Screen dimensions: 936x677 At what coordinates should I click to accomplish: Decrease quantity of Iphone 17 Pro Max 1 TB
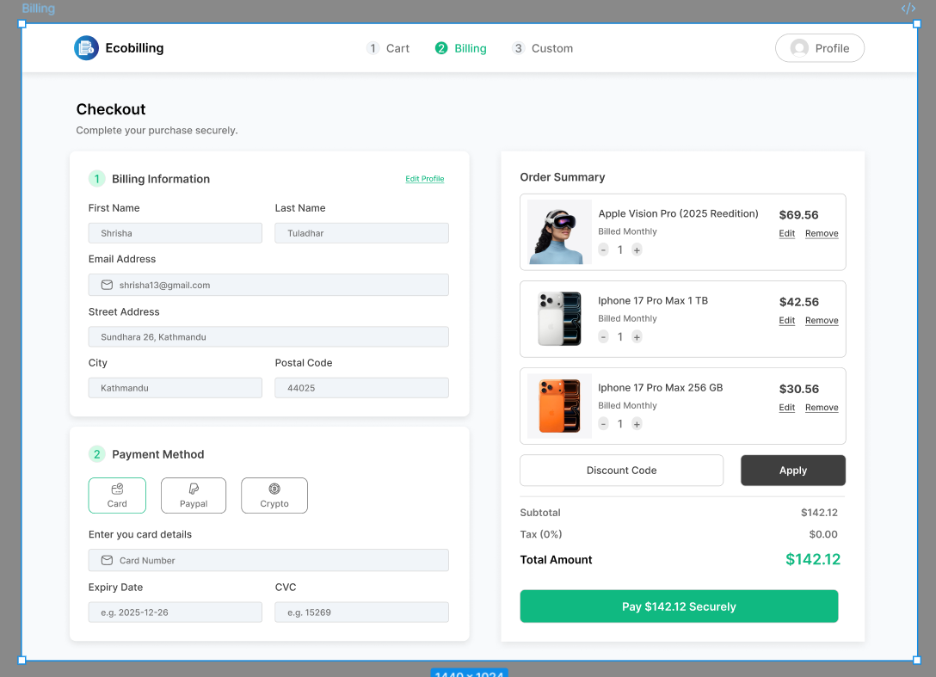(604, 336)
